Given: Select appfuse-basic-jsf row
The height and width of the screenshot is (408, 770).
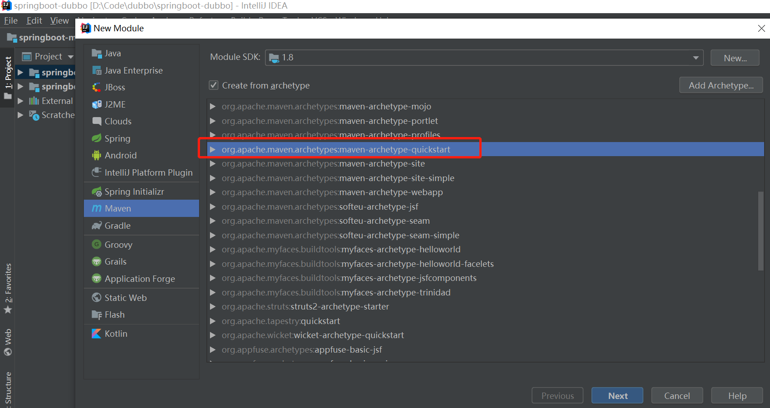Looking at the screenshot, I should tap(485, 350).
